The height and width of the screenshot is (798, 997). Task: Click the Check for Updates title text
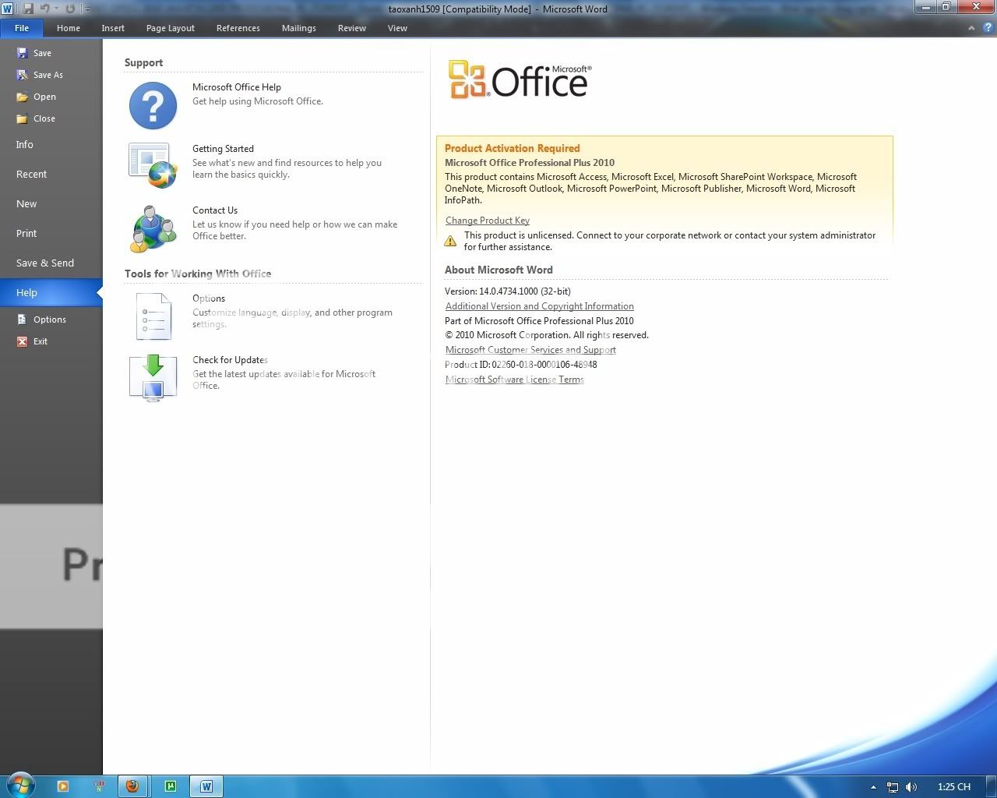point(230,360)
